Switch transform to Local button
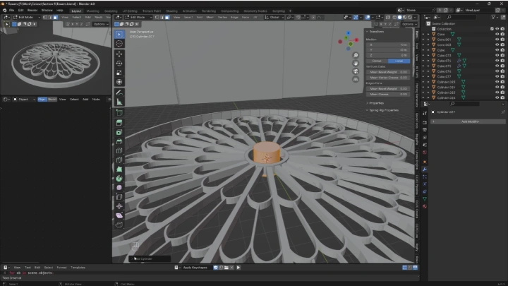Viewport: 508px width, 286px height. (x=399, y=61)
